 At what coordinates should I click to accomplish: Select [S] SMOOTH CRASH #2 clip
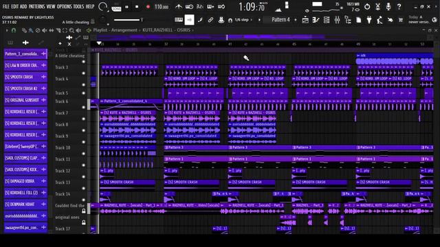coord(25,89)
